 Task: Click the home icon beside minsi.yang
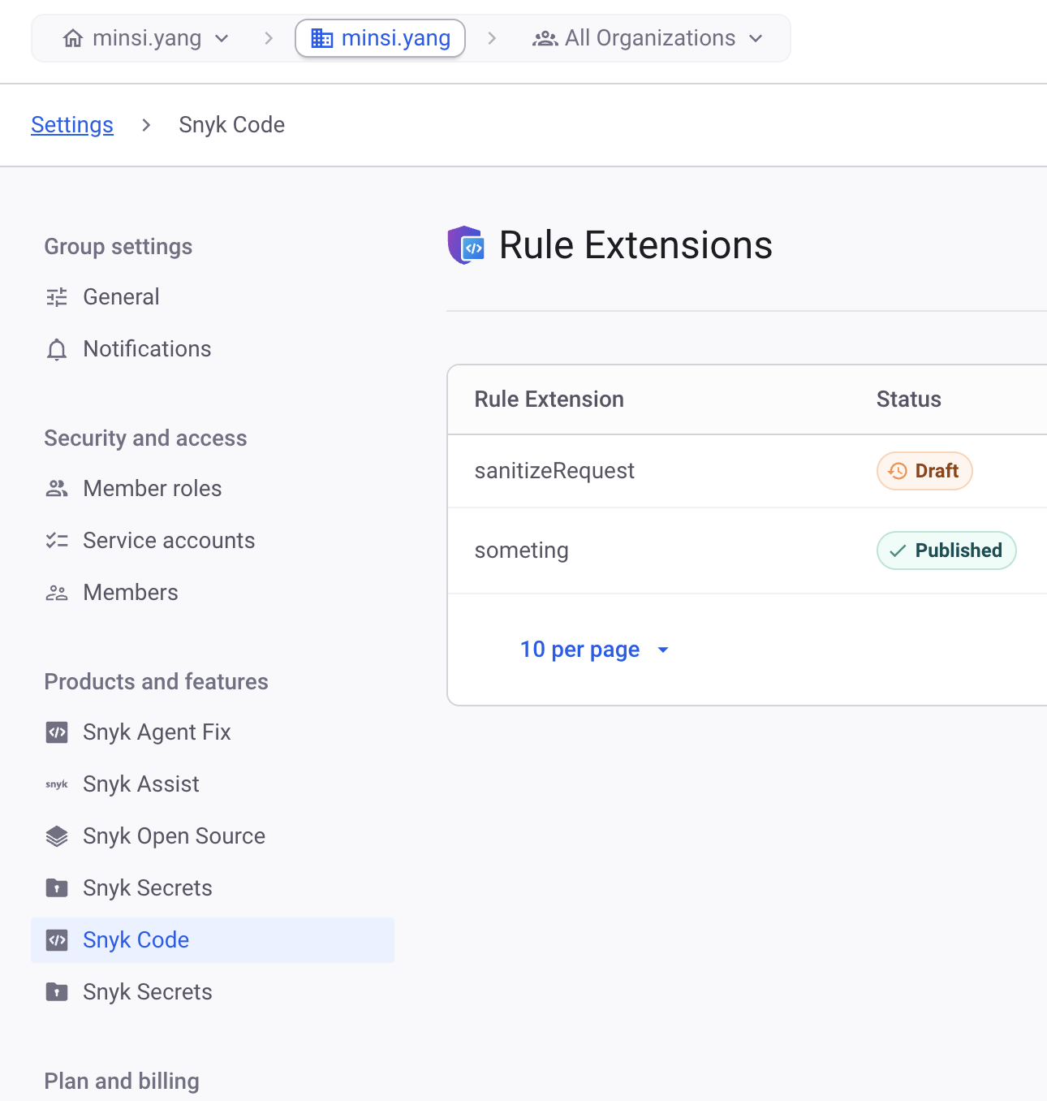[x=73, y=38]
